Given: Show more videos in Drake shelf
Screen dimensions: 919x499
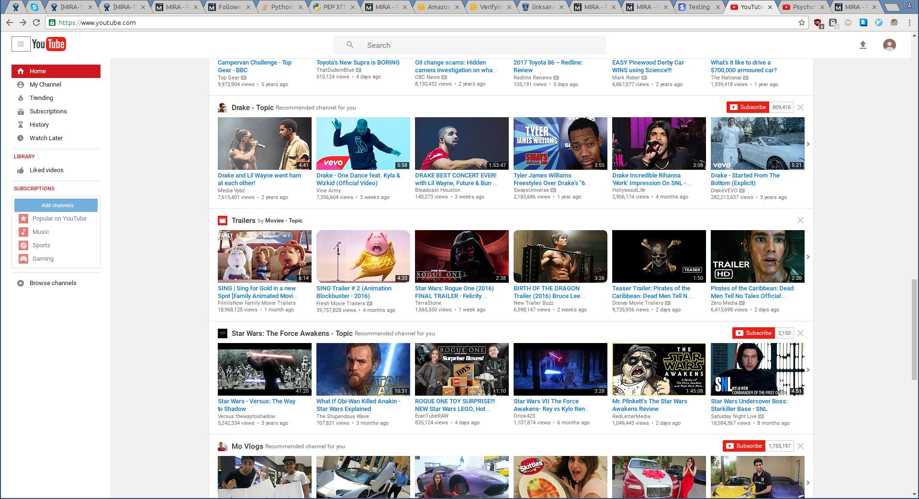Looking at the screenshot, I should (x=808, y=144).
